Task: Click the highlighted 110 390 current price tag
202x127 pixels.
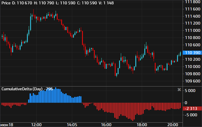Action: tap(192, 53)
